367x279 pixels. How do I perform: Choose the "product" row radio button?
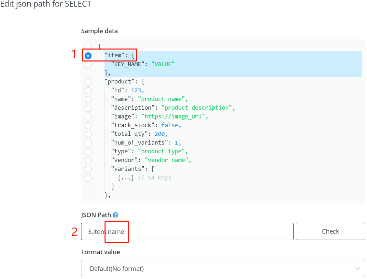pyautogui.click(x=88, y=82)
